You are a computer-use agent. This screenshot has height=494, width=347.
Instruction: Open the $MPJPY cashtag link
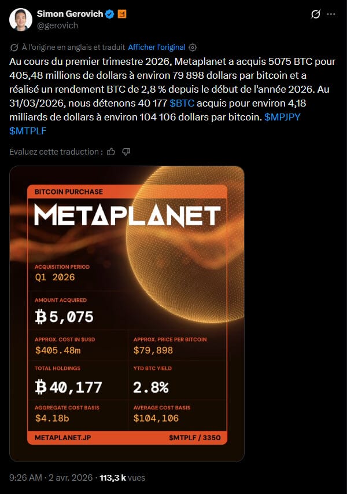coord(283,116)
